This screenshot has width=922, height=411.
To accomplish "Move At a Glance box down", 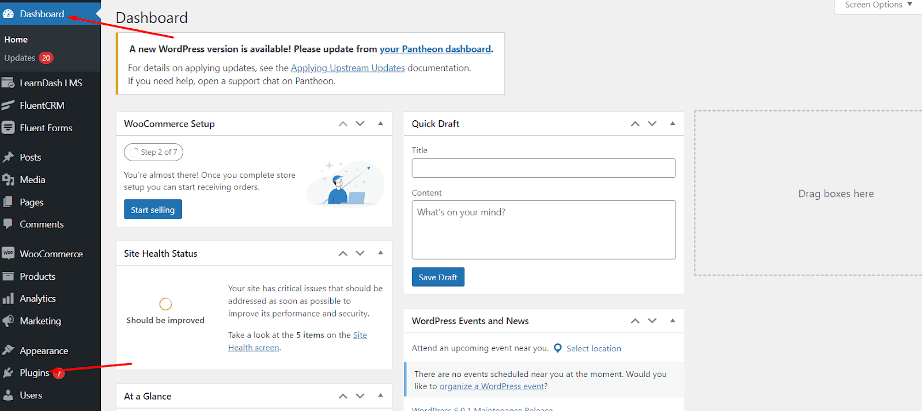I will [x=360, y=396].
